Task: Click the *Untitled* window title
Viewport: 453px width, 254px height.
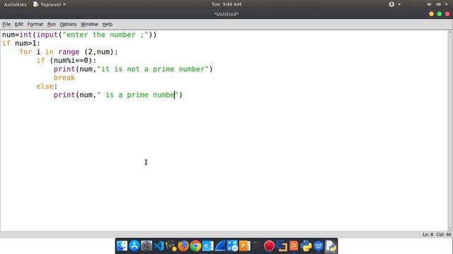Action: click(x=226, y=14)
